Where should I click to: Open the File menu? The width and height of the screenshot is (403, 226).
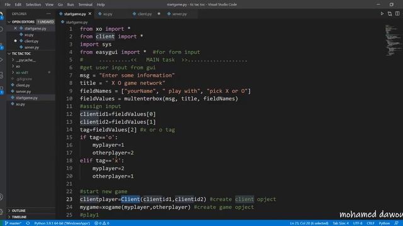pyautogui.click(x=8, y=4)
